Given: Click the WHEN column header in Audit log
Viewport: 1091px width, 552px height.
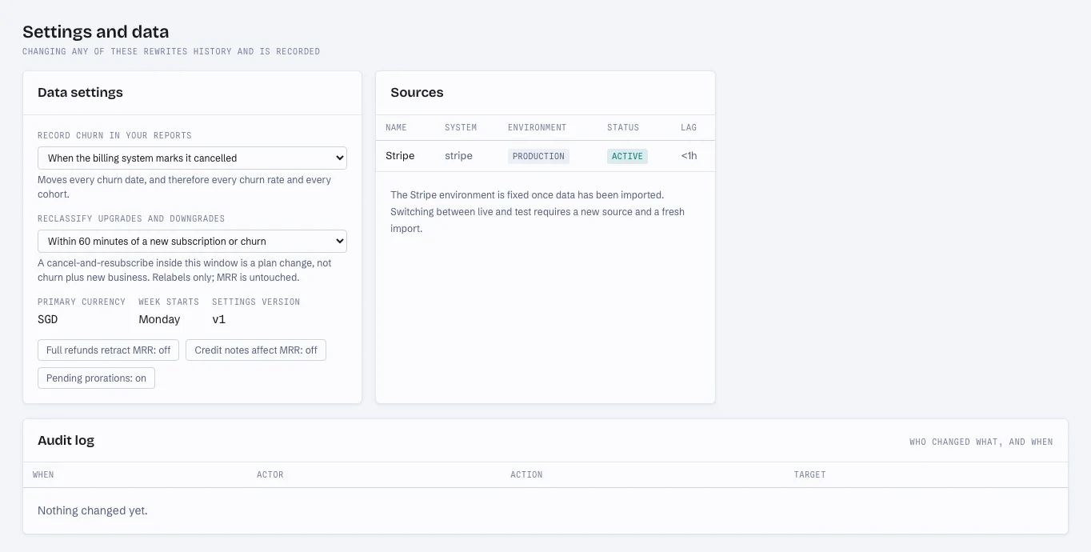Looking at the screenshot, I should [x=43, y=475].
